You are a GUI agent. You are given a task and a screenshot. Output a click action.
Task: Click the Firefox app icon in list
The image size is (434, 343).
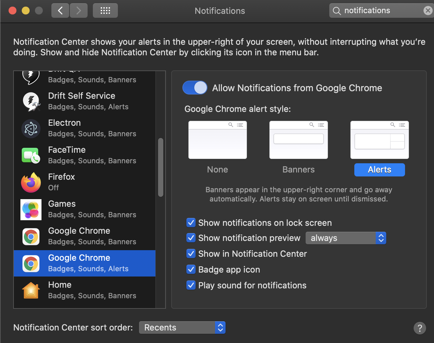coord(31,182)
